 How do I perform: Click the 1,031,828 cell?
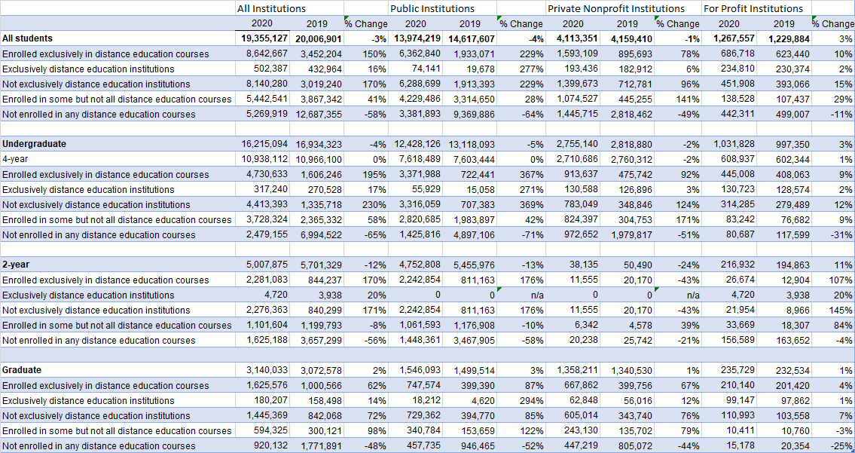tap(729, 144)
